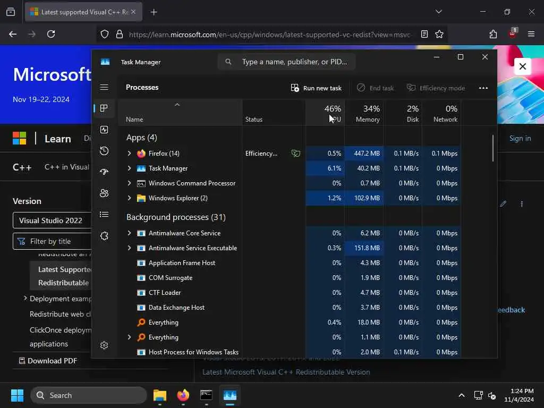
Task: Open Task Manager settings gear icon
Action: 104,345
